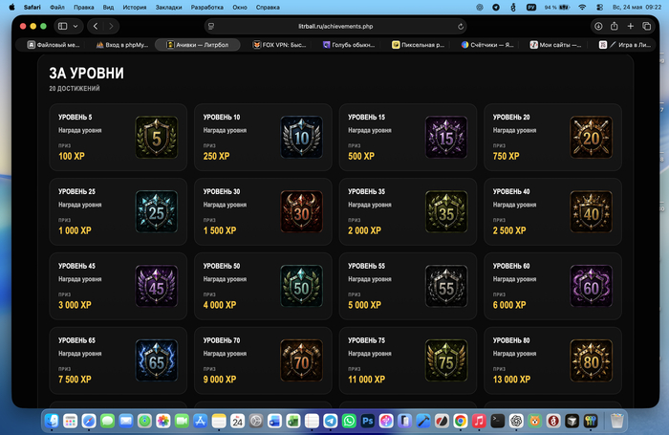The width and height of the screenshot is (669, 435).
Task: Click the УРОВЕНЬ 5 card title
Action: (x=76, y=117)
